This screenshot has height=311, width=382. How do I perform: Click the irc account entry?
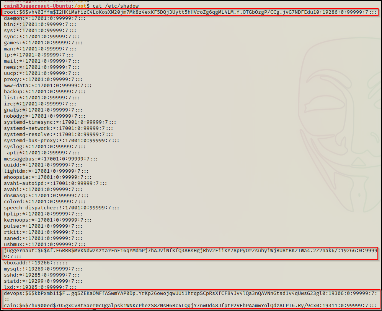[40, 104]
